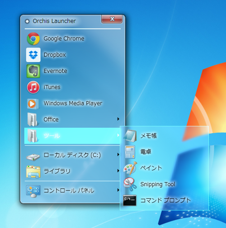
Task: Open the Dropbox icon
Action: pyautogui.click(x=33, y=55)
